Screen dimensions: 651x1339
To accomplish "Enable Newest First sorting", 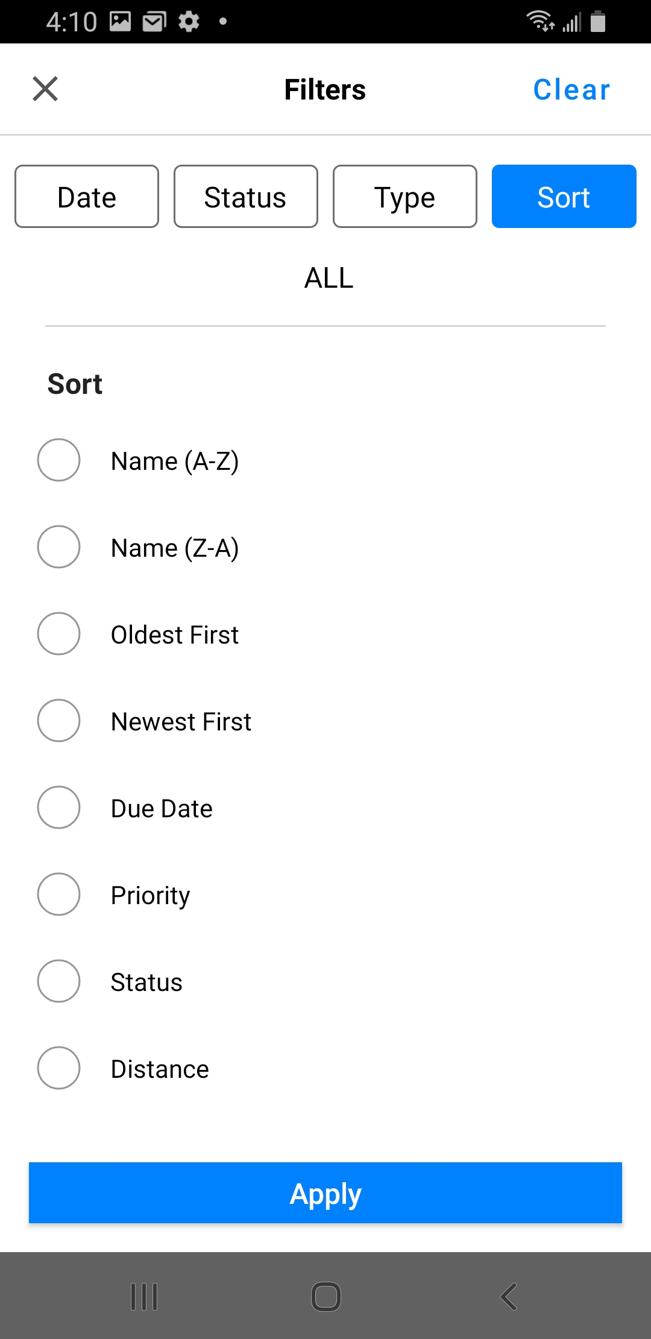I will click(59, 721).
